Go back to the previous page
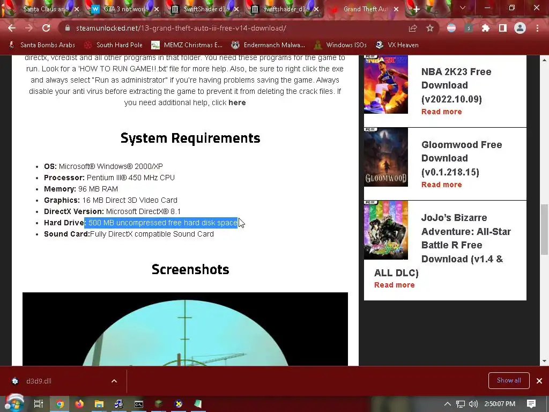The image size is (549, 412). 12,28
